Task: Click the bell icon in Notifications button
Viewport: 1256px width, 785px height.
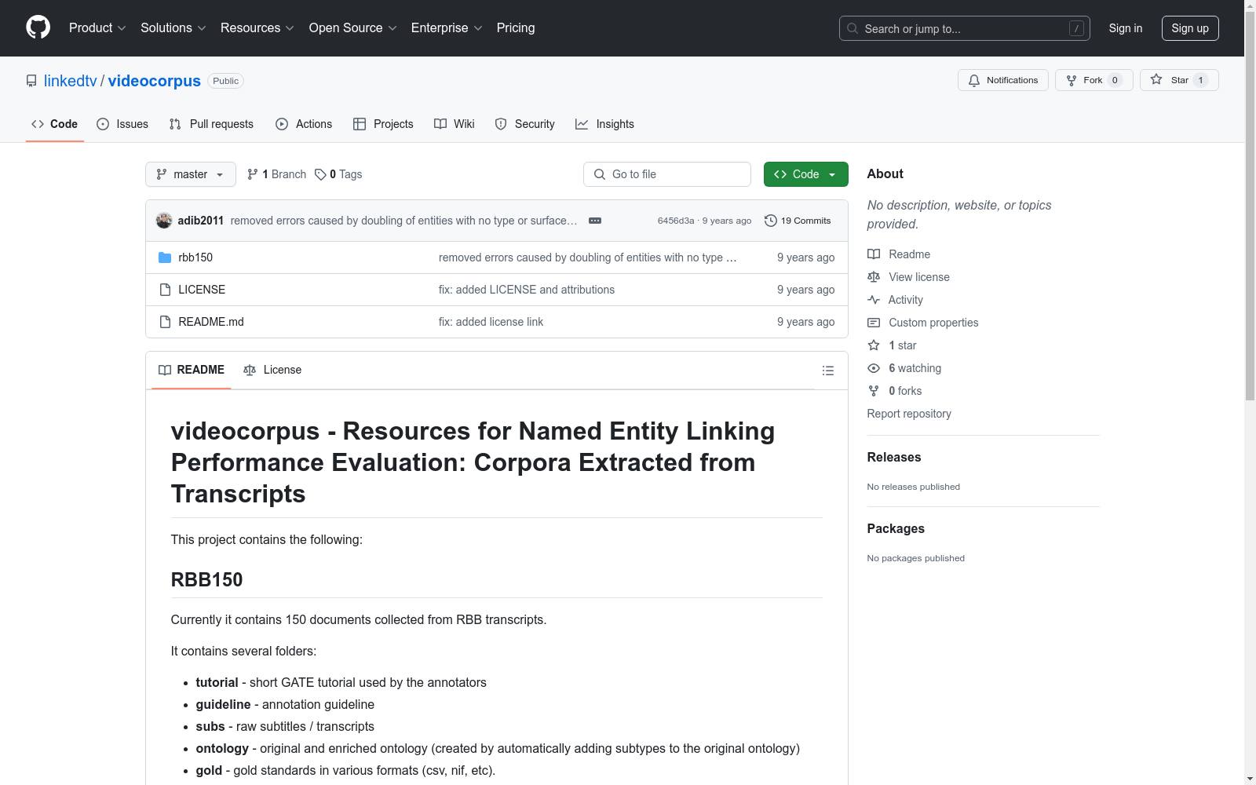Action: (x=974, y=80)
